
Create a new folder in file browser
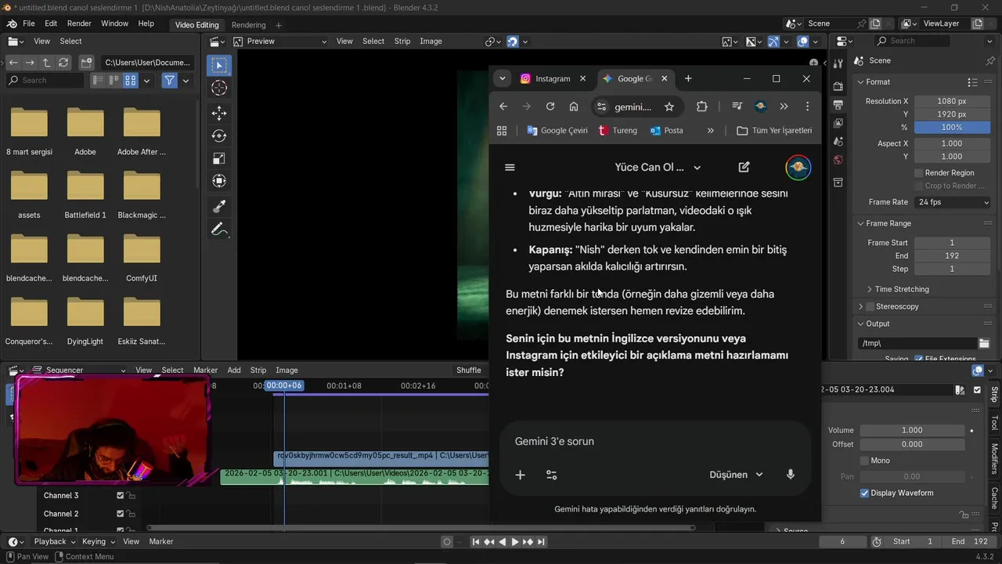tap(86, 62)
